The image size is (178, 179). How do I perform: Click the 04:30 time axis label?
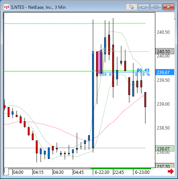(58, 172)
